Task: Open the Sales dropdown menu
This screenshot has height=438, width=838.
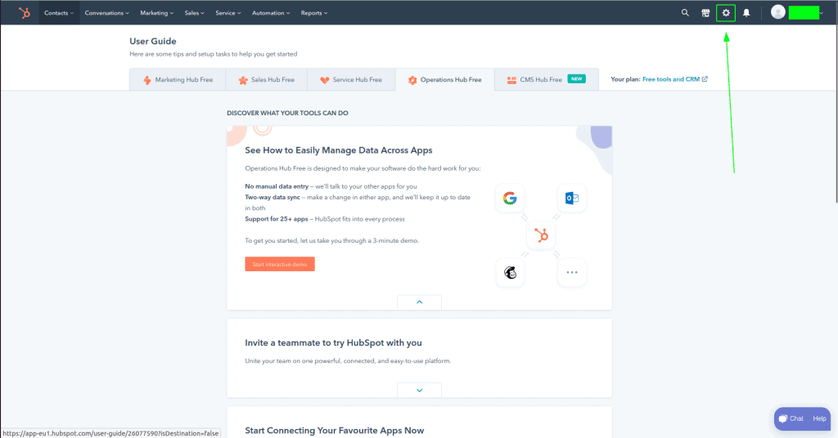Action: pyautogui.click(x=195, y=13)
